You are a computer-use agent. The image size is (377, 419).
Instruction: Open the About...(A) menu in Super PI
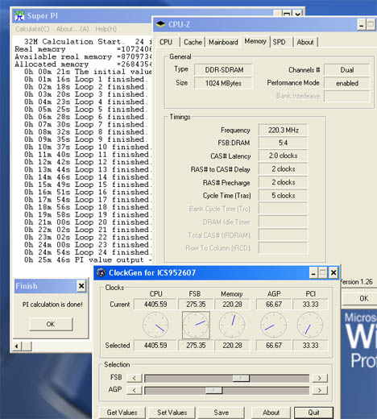pyautogui.click(x=72, y=29)
